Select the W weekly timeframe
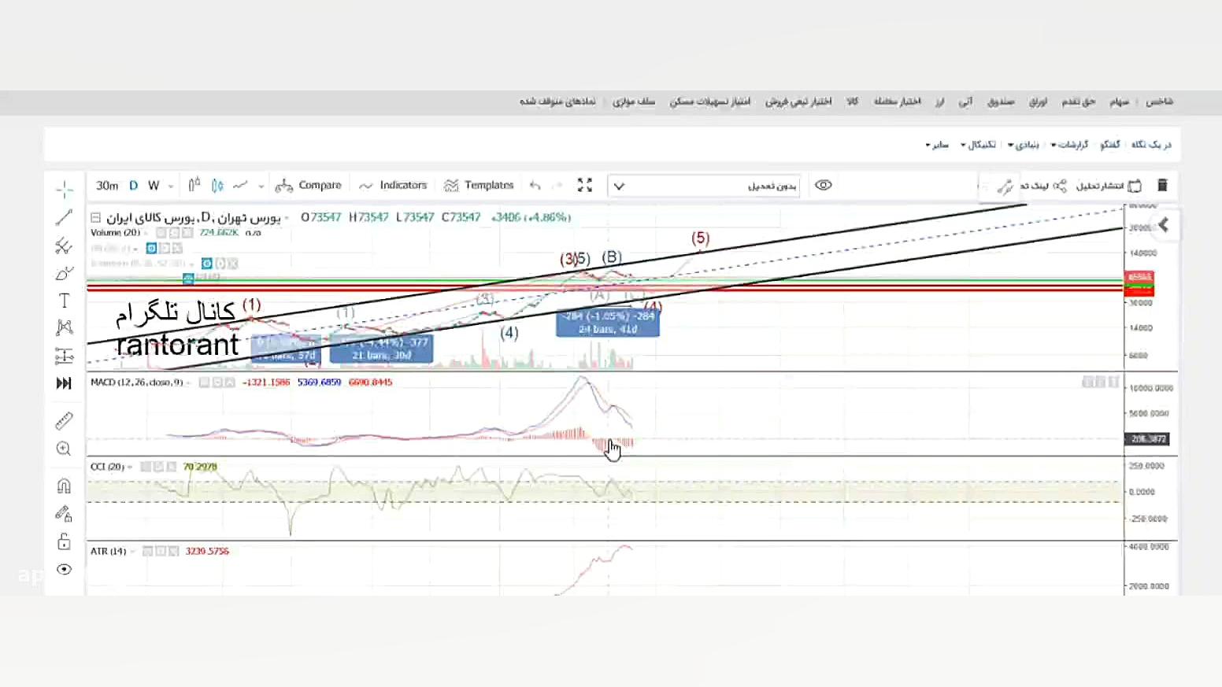Viewport: 1222px width, 687px height. (x=154, y=186)
